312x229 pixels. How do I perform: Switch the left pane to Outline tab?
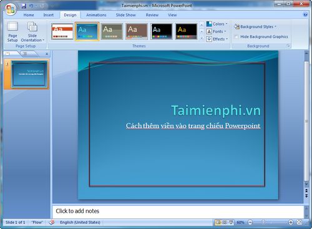25,54
